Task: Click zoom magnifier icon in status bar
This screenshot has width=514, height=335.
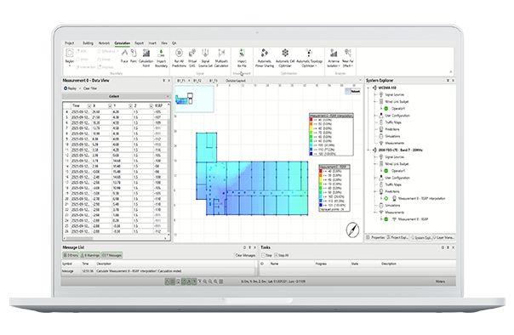Action: click(205, 281)
